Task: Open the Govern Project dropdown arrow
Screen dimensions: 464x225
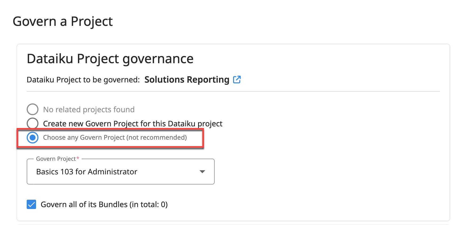Action: point(202,172)
